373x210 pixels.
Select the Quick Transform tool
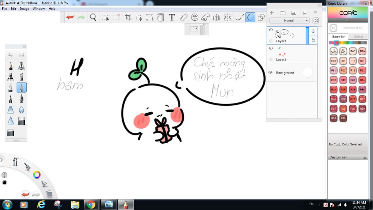click(139, 17)
